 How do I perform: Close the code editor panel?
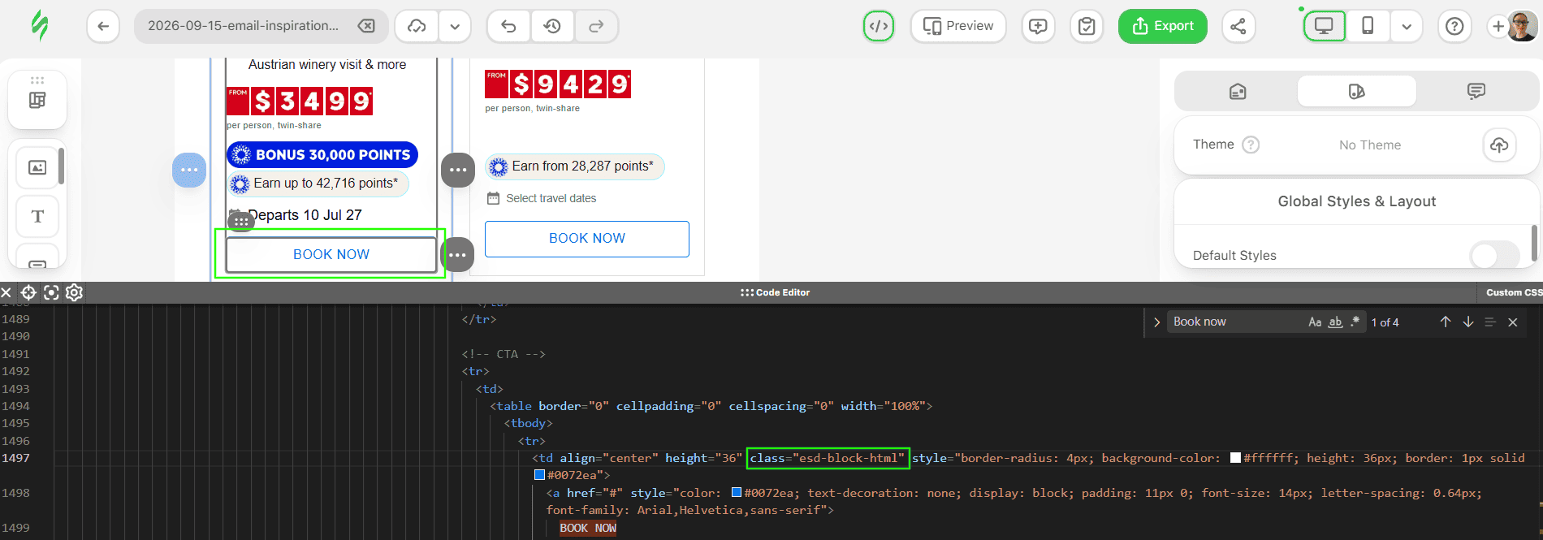click(x=6, y=292)
